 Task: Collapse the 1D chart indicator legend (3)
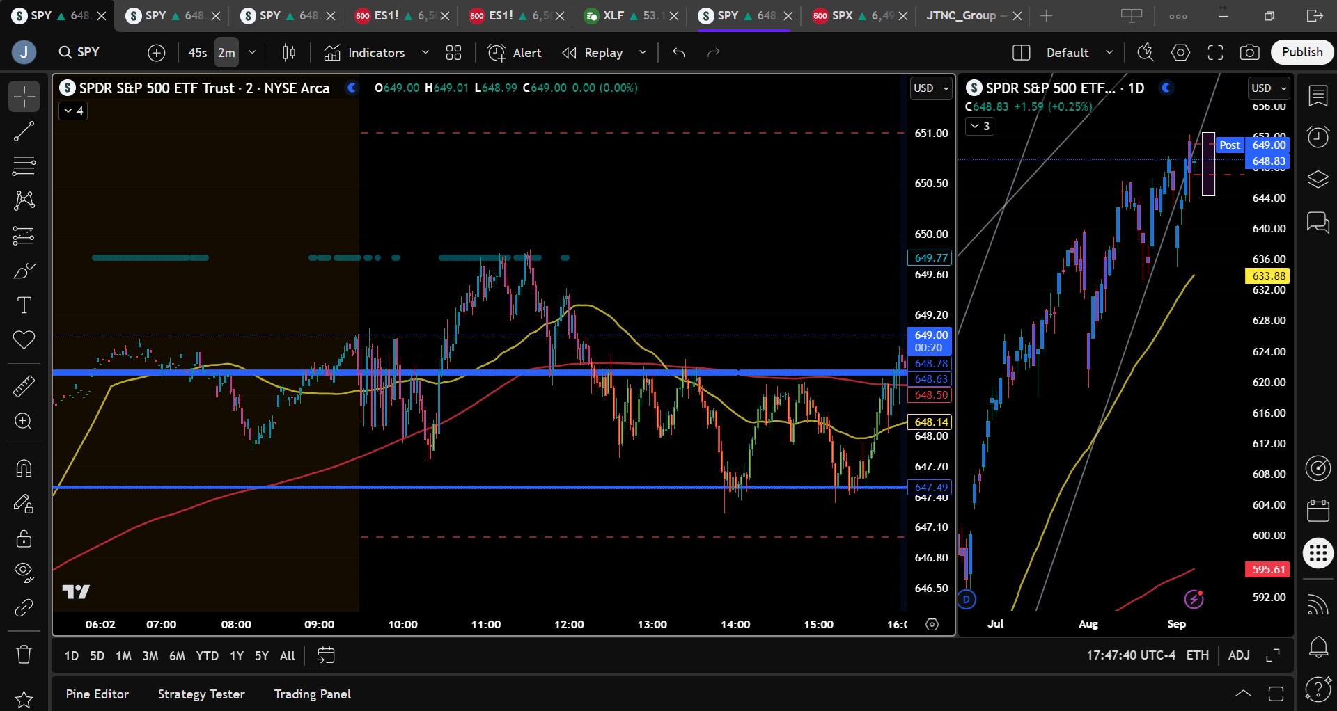[979, 126]
